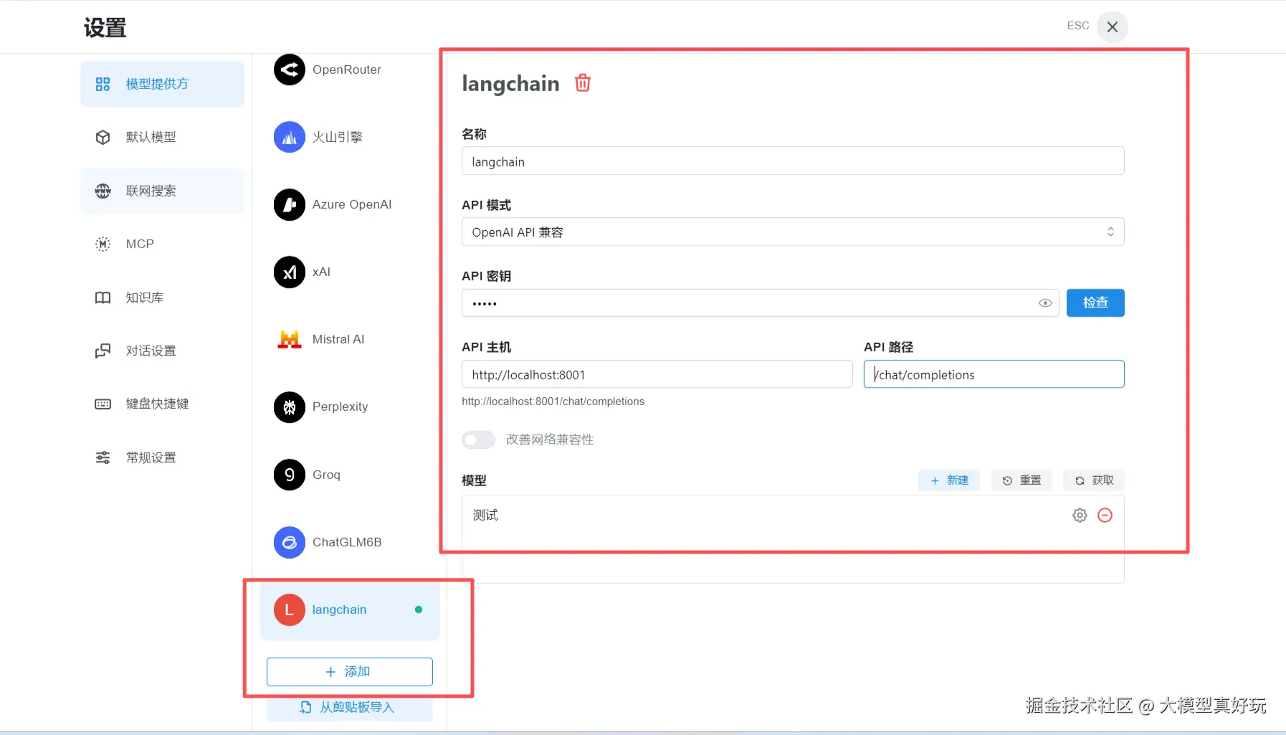Focus the API 主机 input field
Viewport: 1286px width, 735px height.
click(x=657, y=374)
